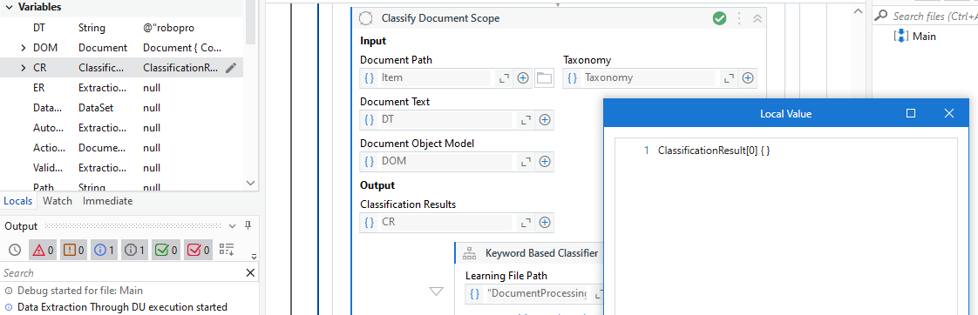
Task: Open expression editor for Document Text
Action: pyautogui.click(x=526, y=119)
